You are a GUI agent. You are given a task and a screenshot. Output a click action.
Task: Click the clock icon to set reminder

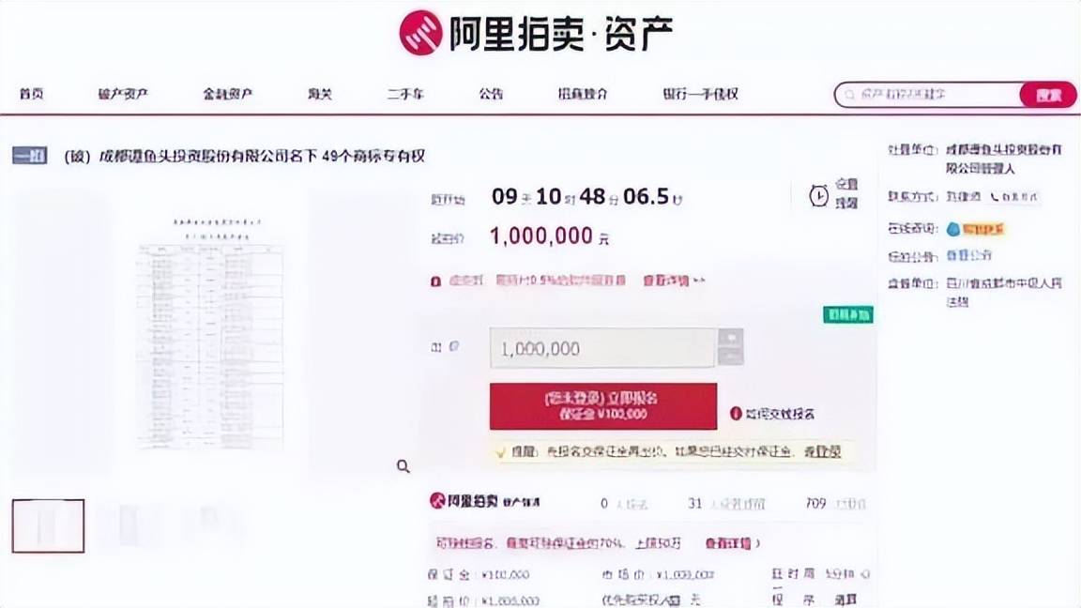tap(818, 196)
